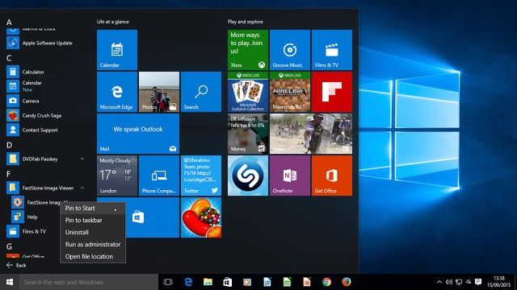Show hidden system tray icons
517x290 pixels.
point(439,282)
